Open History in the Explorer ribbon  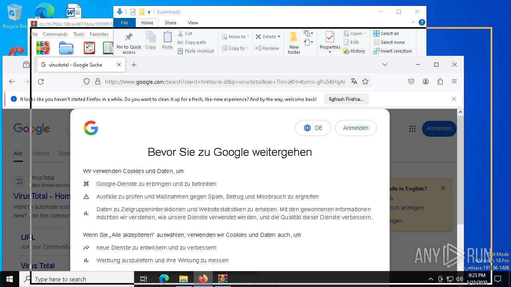pyautogui.click(x=354, y=51)
